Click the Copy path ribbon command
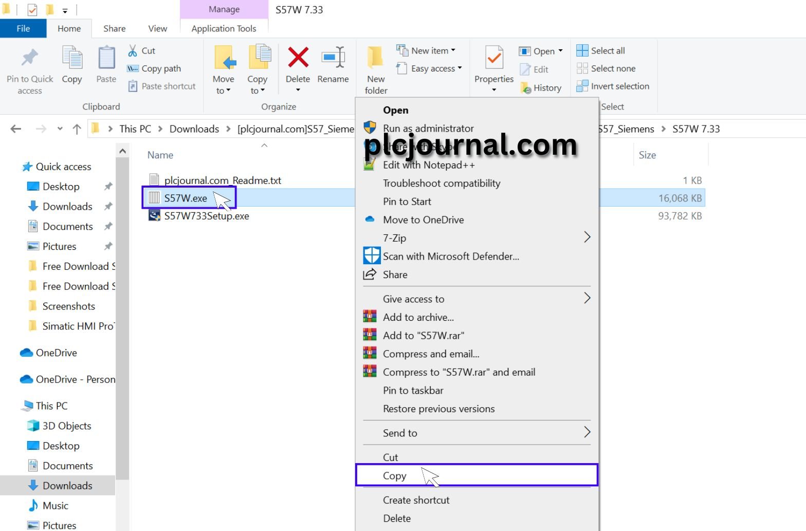 tap(154, 68)
